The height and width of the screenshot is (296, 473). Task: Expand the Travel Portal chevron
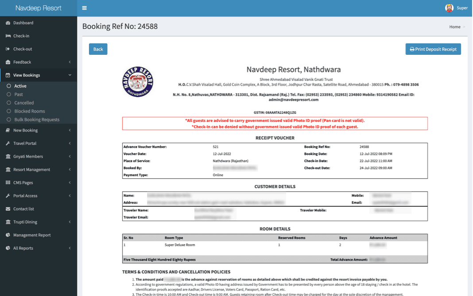(x=70, y=144)
